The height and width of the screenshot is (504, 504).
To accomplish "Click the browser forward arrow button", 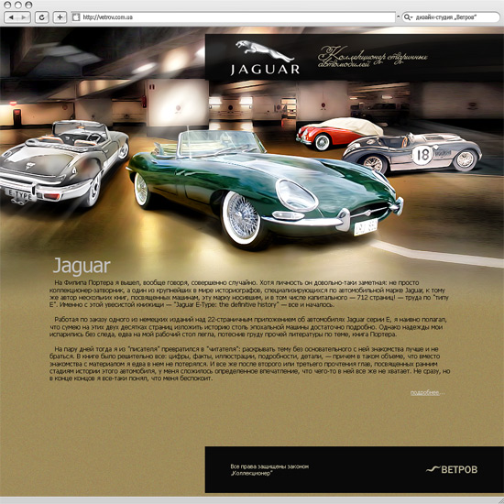I will click(24, 17).
